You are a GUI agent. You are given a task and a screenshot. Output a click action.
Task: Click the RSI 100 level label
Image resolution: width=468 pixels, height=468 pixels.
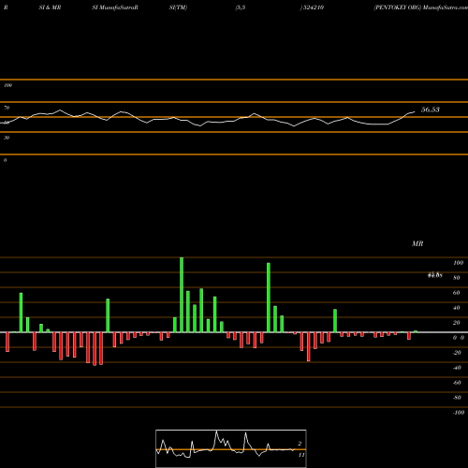point(7,85)
